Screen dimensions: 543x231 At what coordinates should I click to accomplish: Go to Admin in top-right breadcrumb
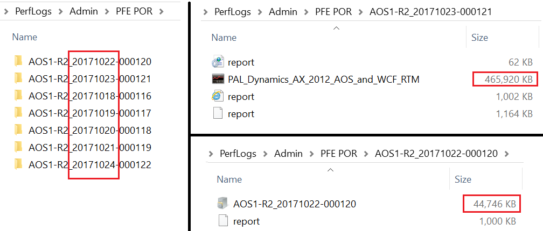tap(283, 12)
